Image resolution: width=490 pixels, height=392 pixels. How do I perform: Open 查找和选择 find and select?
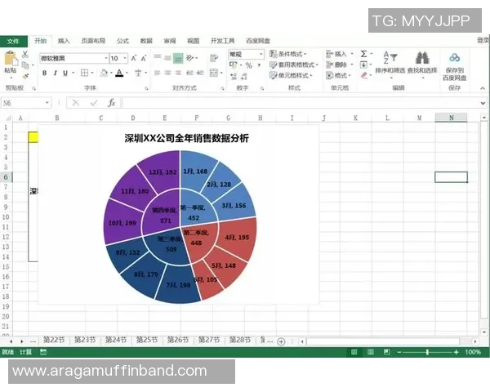coord(422,64)
